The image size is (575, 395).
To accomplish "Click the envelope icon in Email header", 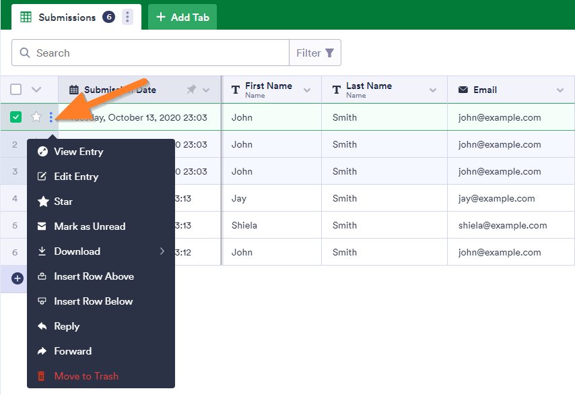I will pos(463,90).
